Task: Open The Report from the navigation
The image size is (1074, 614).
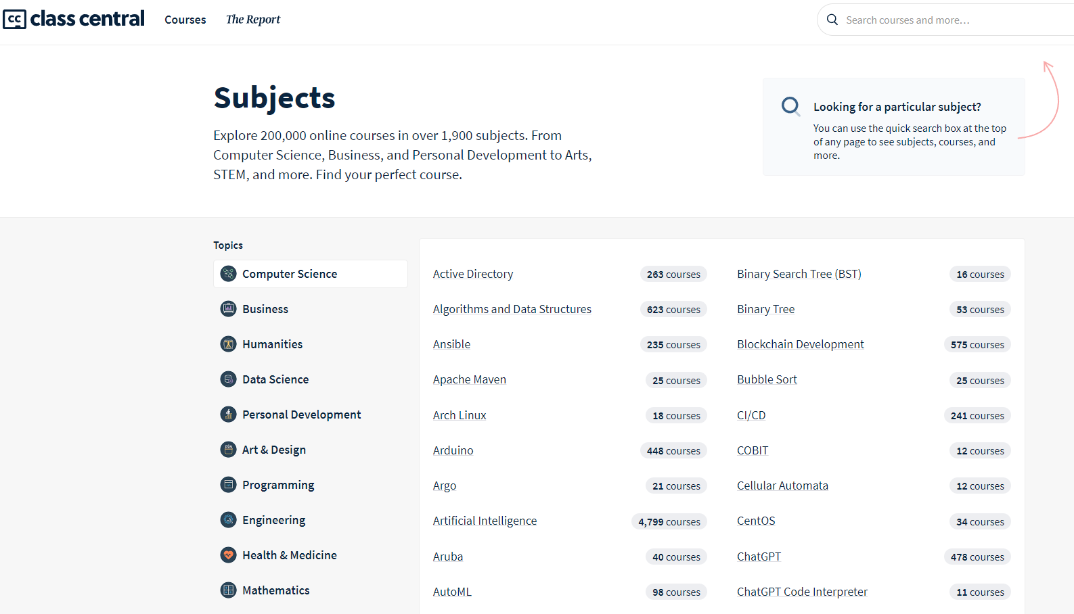Action: [252, 20]
